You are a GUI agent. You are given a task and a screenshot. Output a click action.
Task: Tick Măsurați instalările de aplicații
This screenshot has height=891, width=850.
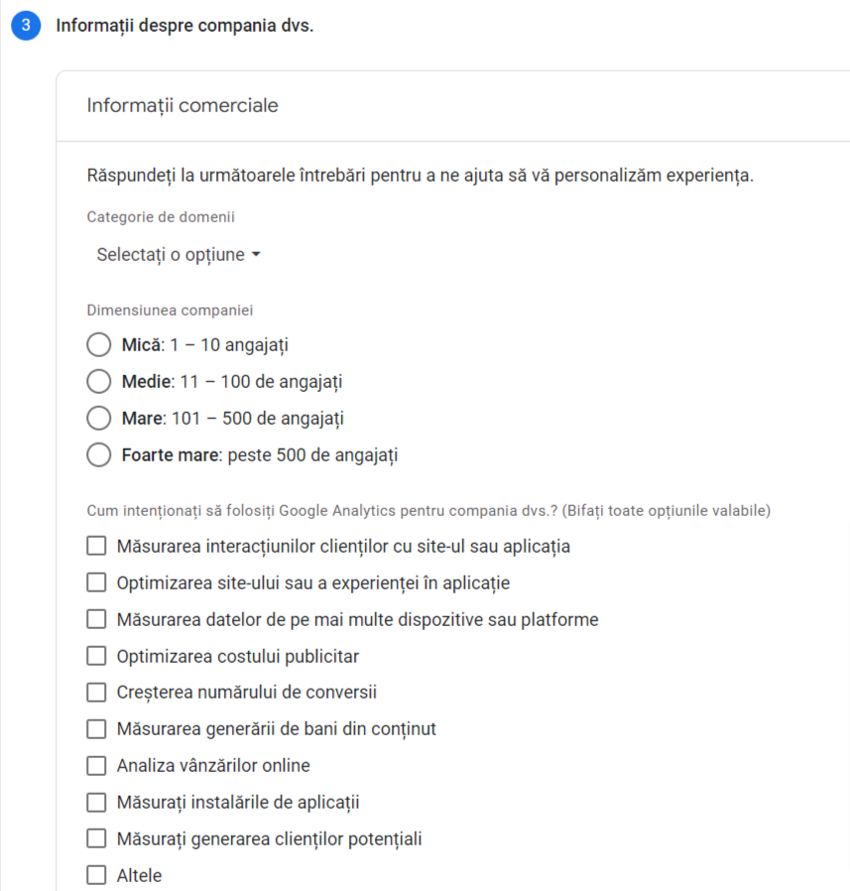coord(96,802)
